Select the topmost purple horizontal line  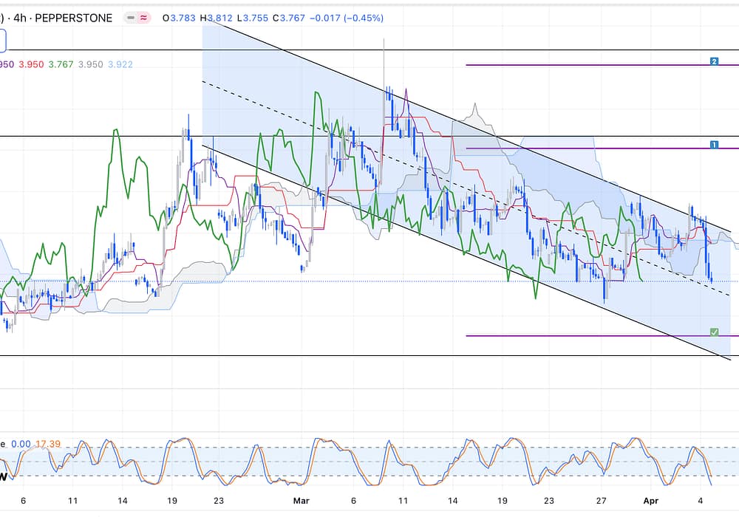tap(584, 65)
